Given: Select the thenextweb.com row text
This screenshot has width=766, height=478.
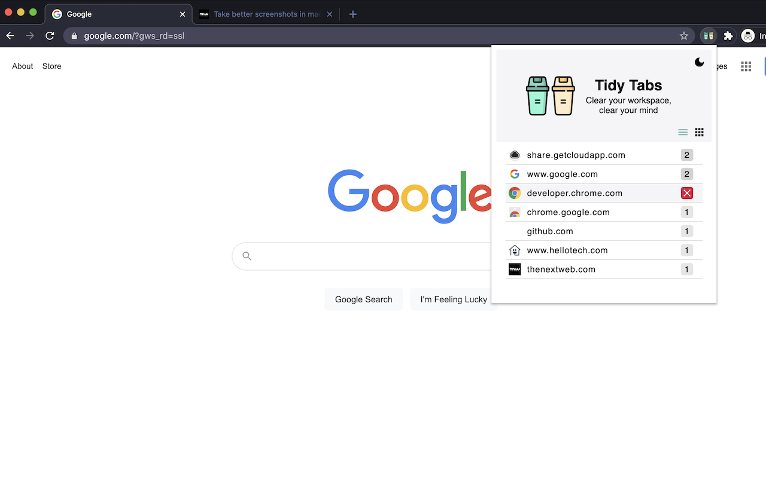Looking at the screenshot, I should coord(561,269).
